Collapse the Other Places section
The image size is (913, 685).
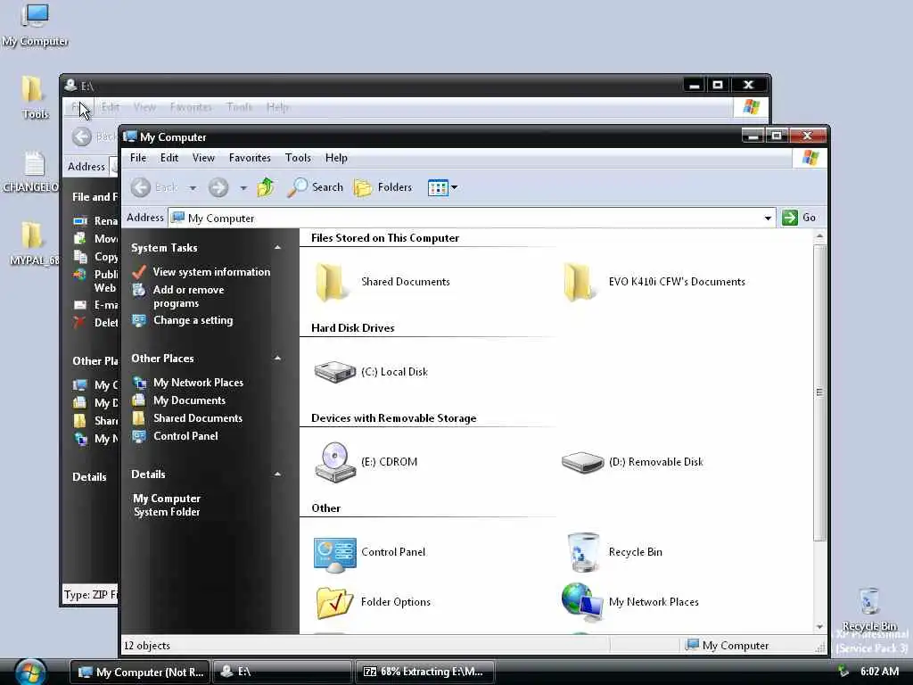coord(278,359)
